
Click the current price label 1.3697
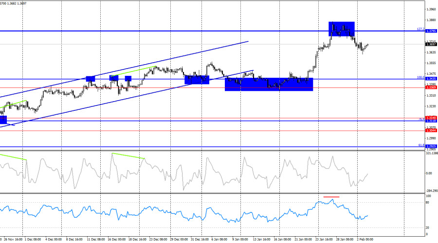pyautogui.click(x=431, y=44)
